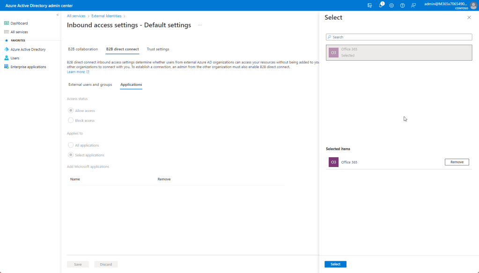Click the Azure Active Directory sidebar icon
Screen dimensions: 479x273
point(7,49)
